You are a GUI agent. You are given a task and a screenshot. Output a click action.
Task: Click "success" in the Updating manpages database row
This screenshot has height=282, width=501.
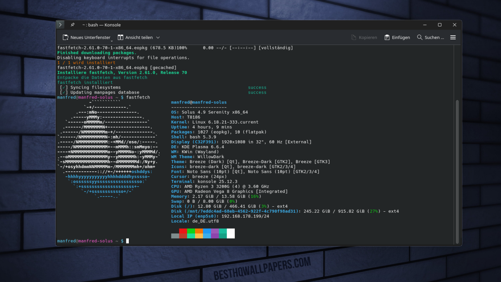pyautogui.click(x=257, y=92)
